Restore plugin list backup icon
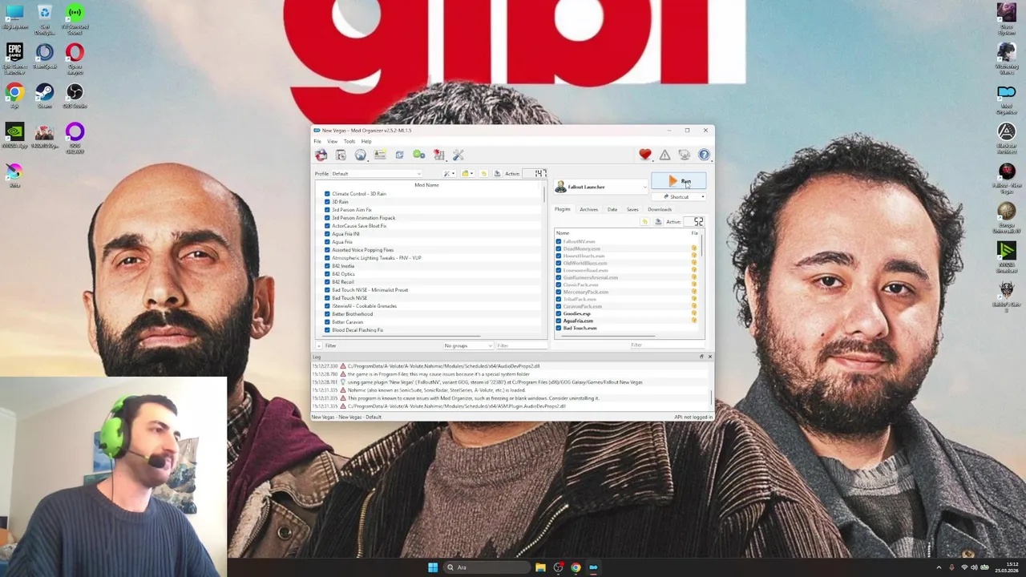1026x577 pixels. point(644,221)
